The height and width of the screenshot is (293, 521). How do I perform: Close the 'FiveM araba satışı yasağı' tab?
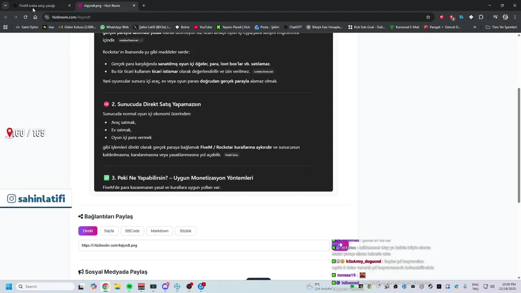(69, 6)
